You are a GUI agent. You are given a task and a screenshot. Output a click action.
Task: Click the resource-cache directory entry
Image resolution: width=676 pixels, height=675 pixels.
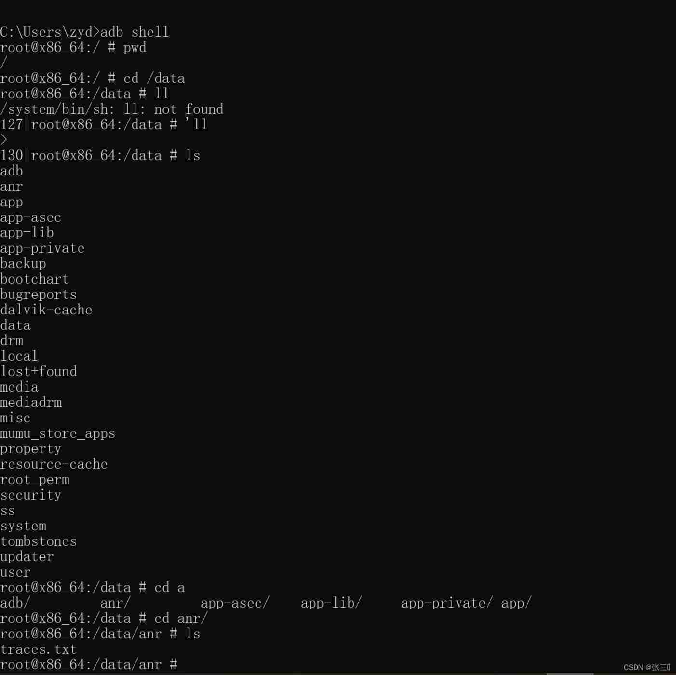pos(54,464)
